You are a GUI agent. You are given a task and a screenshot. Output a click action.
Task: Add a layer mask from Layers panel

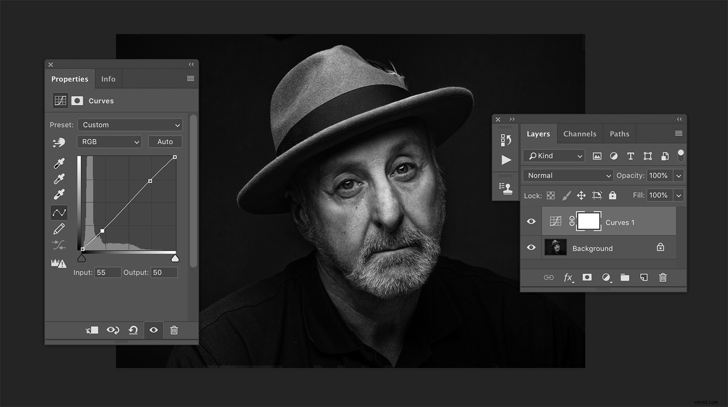click(x=587, y=277)
